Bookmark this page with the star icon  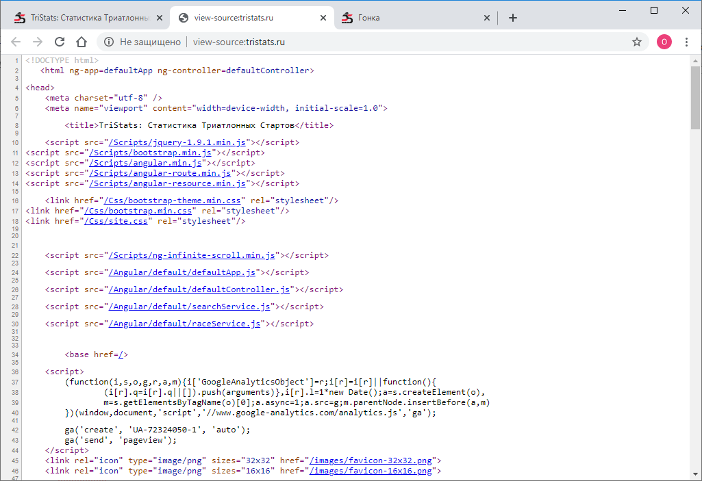point(637,42)
